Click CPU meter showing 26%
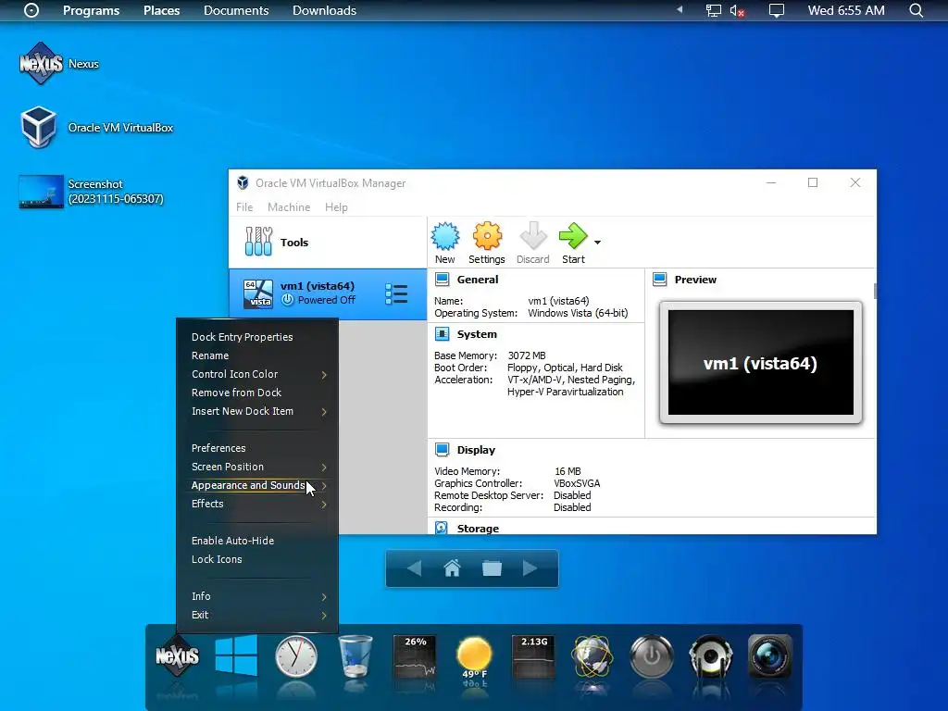 point(415,657)
